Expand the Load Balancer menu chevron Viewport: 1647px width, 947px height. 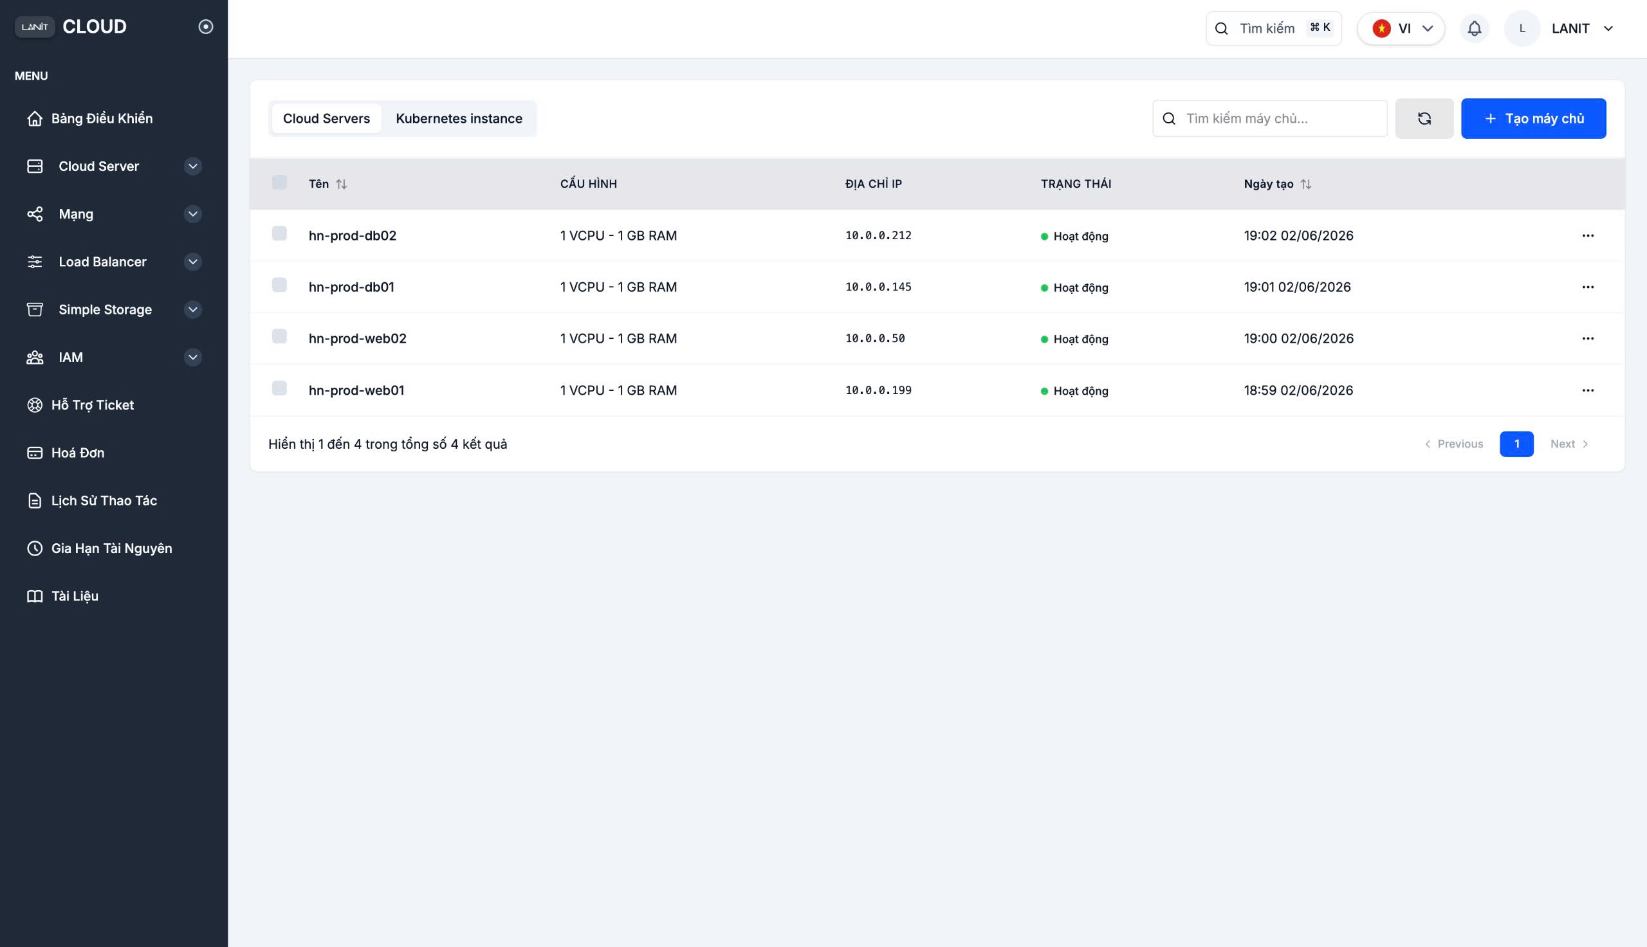click(192, 262)
